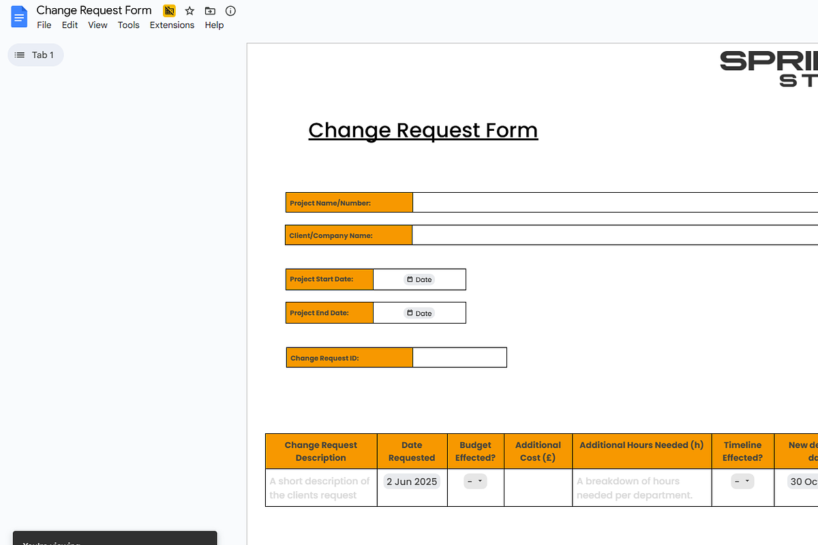Select Tab 1 in the sidebar

(35, 55)
